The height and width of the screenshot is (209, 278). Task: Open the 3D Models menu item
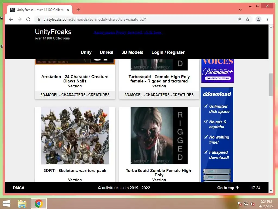(132, 52)
